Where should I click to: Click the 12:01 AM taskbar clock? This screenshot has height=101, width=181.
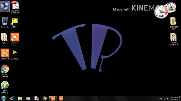(174, 98)
